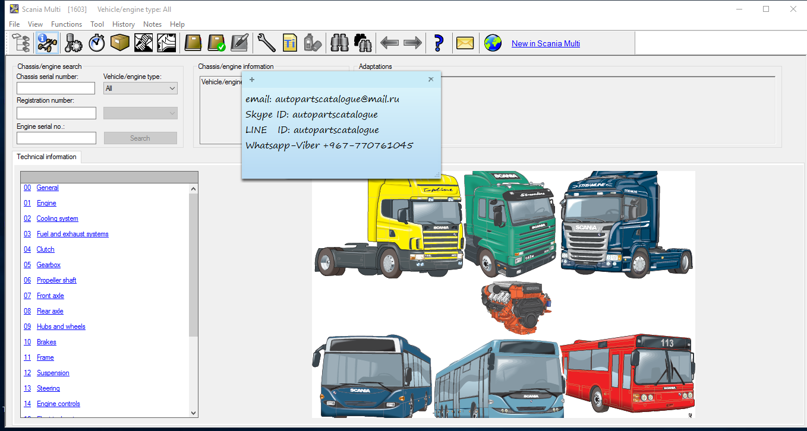Viewport: 807px width, 431px height.
Task: Open the disabled dropdown beside Registration number
Action: (x=140, y=113)
